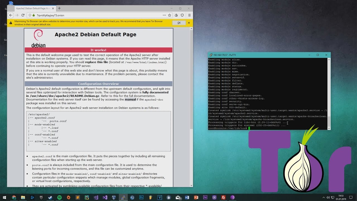Click the shield security icon
Screen dimensions: 357x201
click(x=182, y=15)
